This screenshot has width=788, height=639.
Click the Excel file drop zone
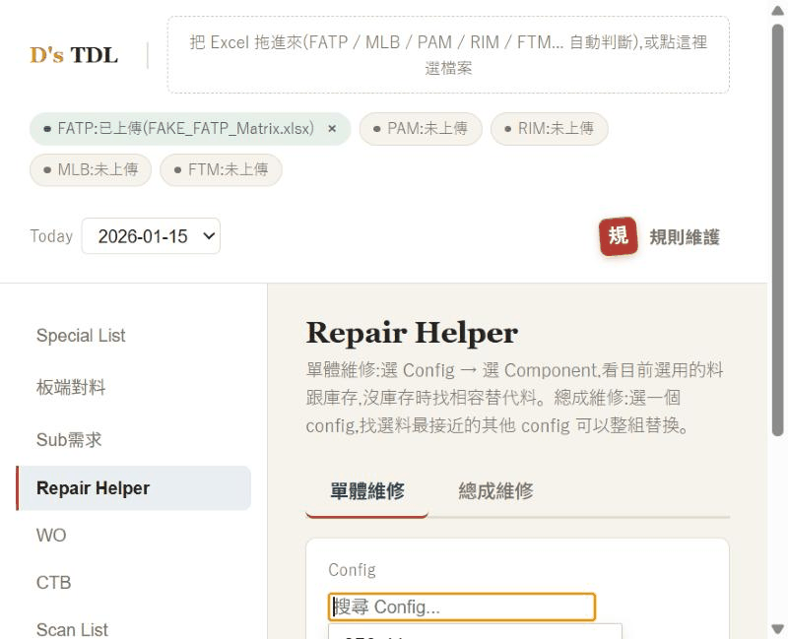pyautogui.click(x=448, y=55)
